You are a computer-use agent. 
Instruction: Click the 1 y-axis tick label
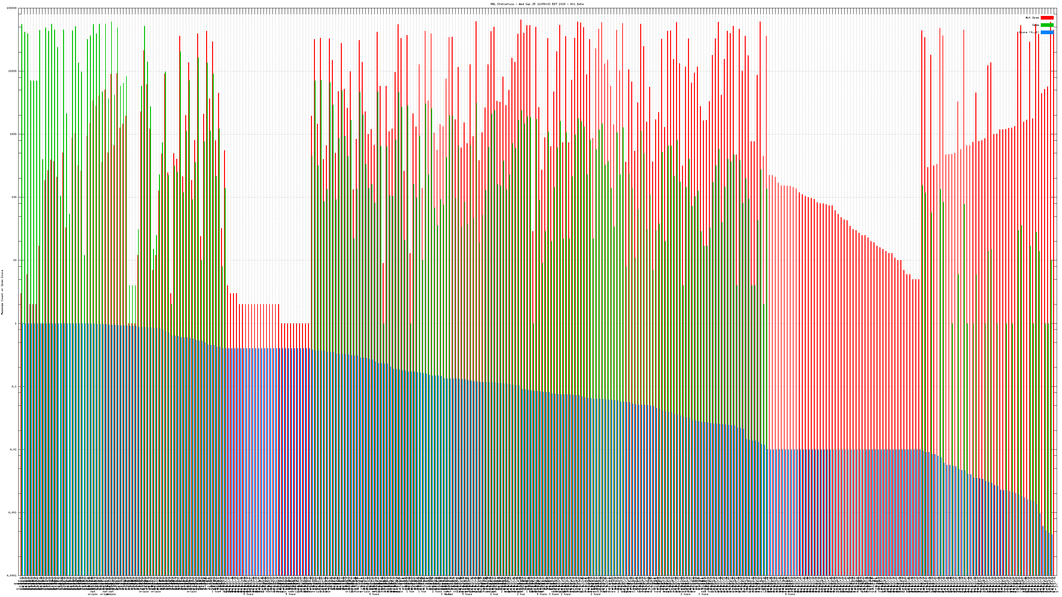click(x=16, y=323)
